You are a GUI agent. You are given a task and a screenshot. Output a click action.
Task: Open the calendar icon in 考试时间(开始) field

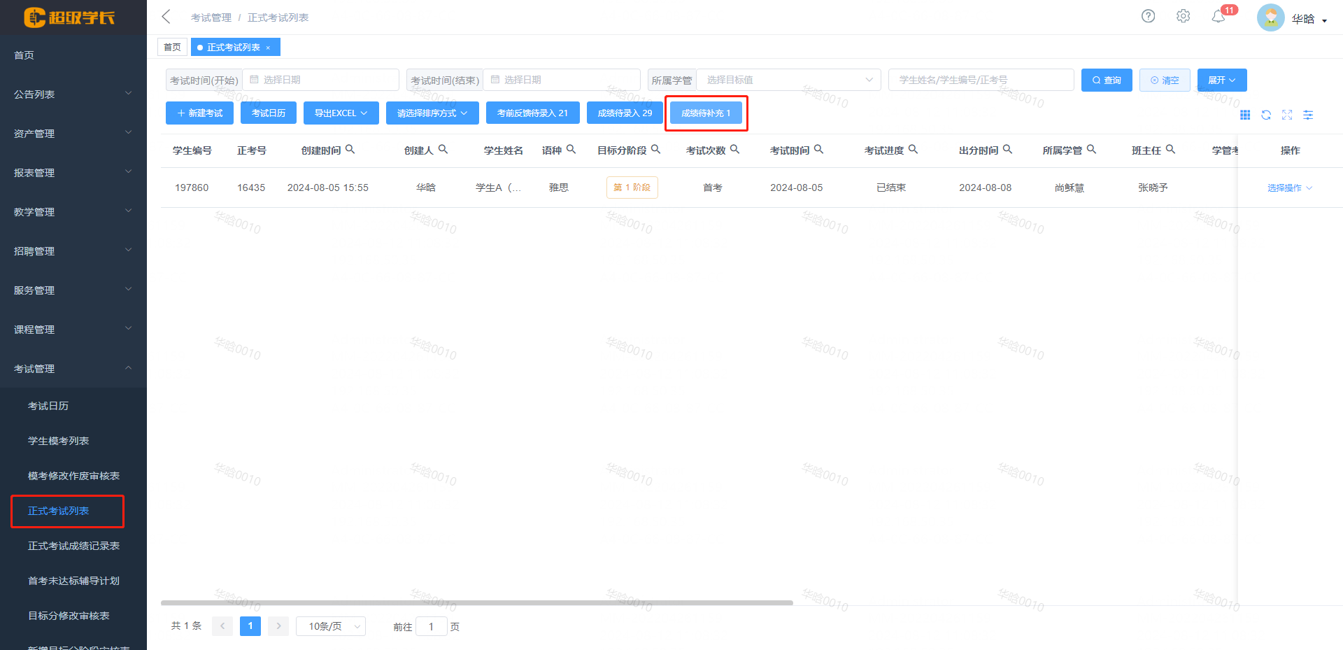tap(254, 79)
